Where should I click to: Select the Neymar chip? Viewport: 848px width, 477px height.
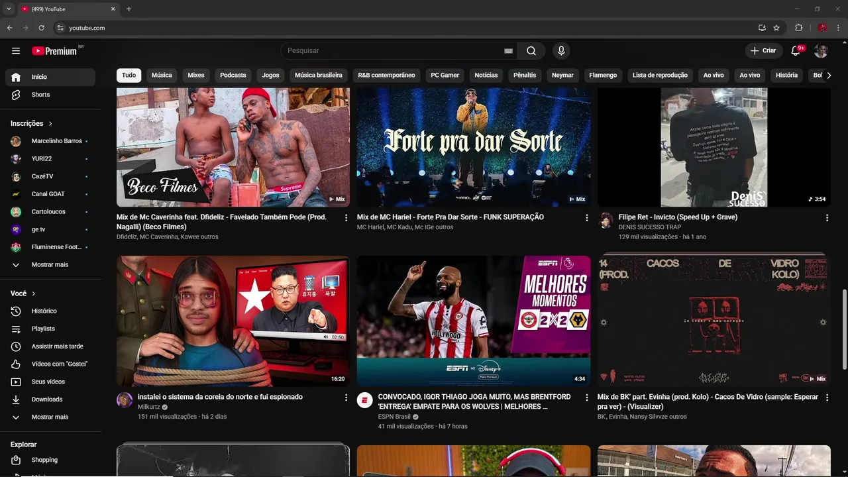(562, 76)
